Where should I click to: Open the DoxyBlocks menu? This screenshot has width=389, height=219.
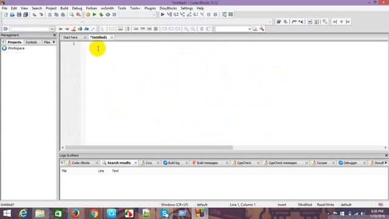click(x=168, y=8)
